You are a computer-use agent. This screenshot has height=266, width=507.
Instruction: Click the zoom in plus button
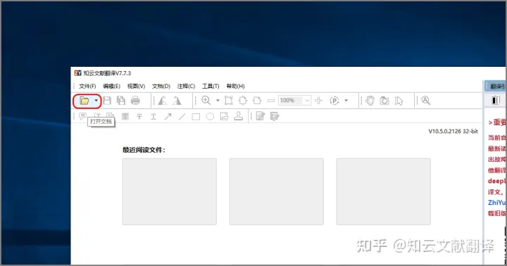click(318, 101)
